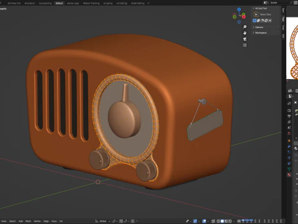This screenshot has width=298, height=224.
Task: Open the pivot point dropdown
Action: point(115,221)
